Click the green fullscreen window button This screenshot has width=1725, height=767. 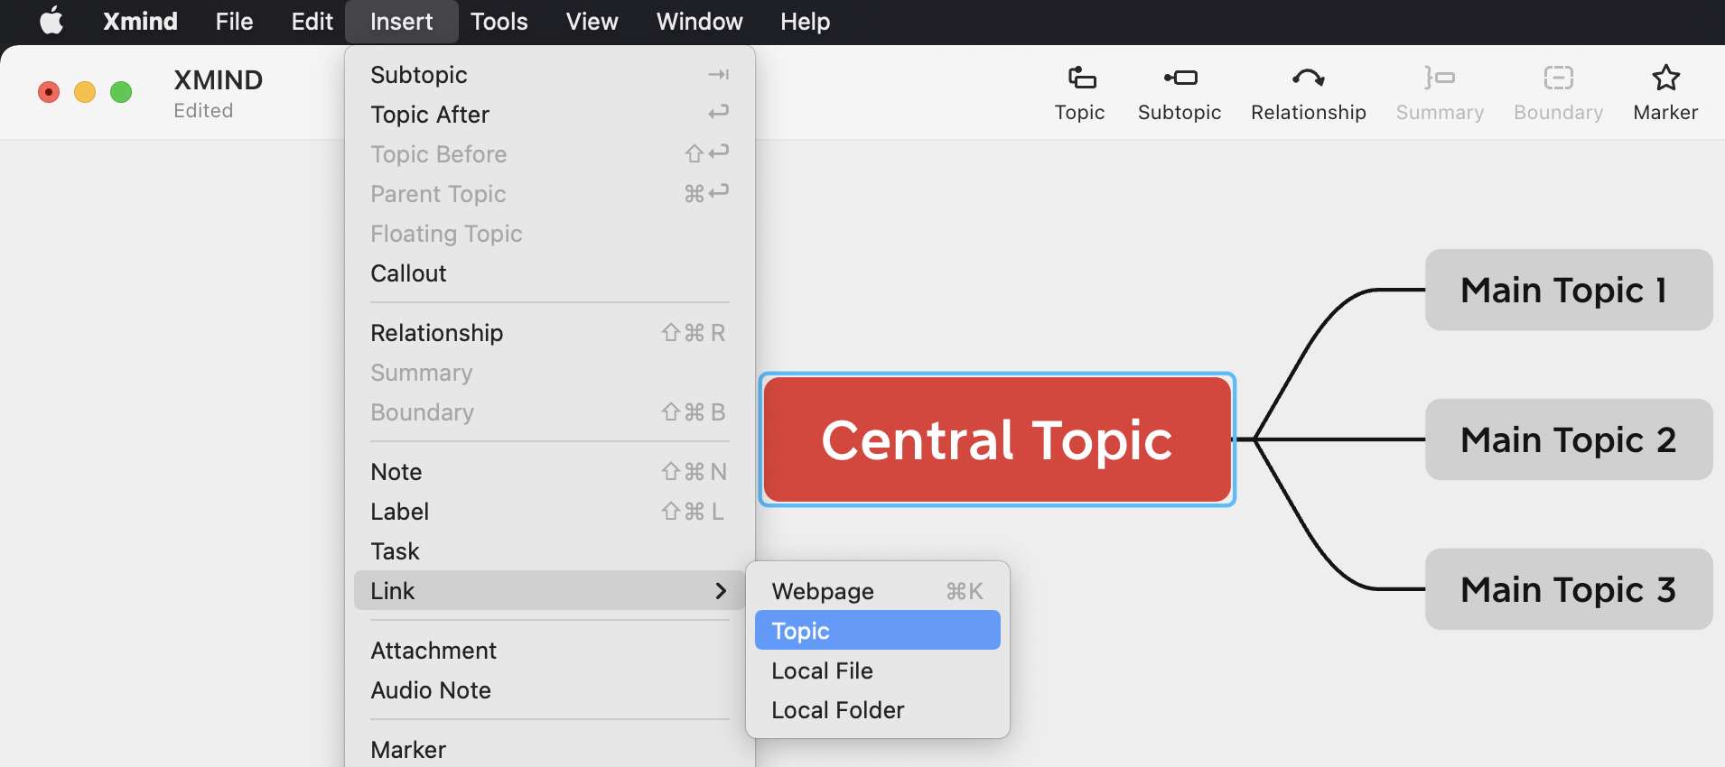coord(121,92)
